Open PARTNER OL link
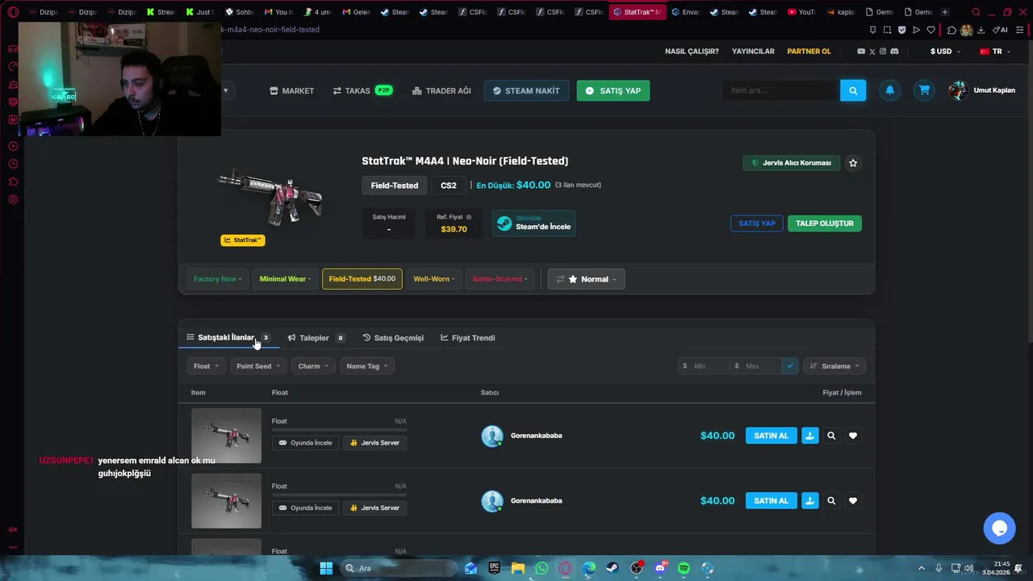1033x581 pixels. pyautogui.click(x=809, y=52)
